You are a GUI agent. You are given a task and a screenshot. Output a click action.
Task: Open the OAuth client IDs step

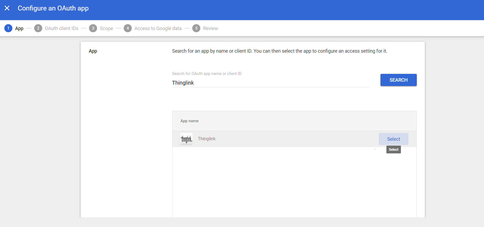coord(61,28)
